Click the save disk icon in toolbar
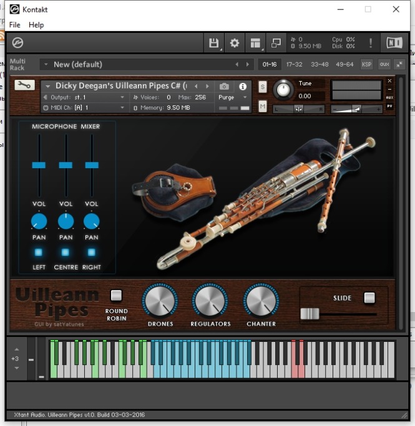Viewport: 415px width, 426px height. pos(214,43)
